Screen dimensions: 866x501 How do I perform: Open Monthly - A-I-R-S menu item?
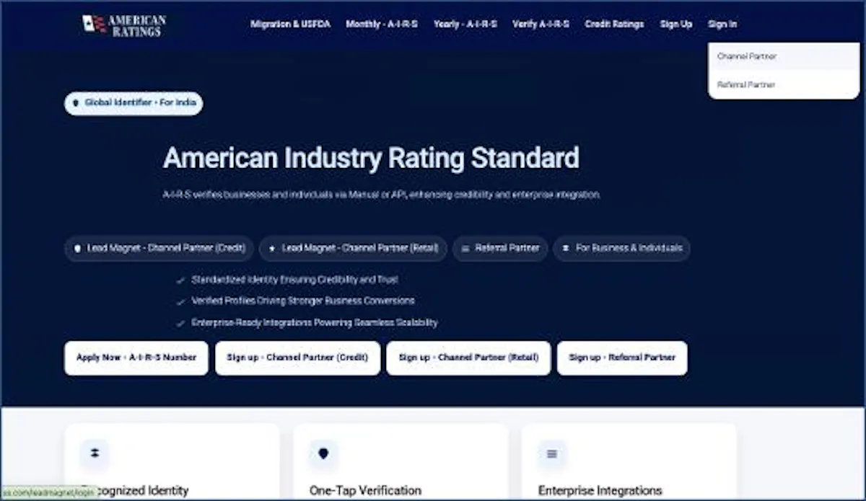point(382,25)
